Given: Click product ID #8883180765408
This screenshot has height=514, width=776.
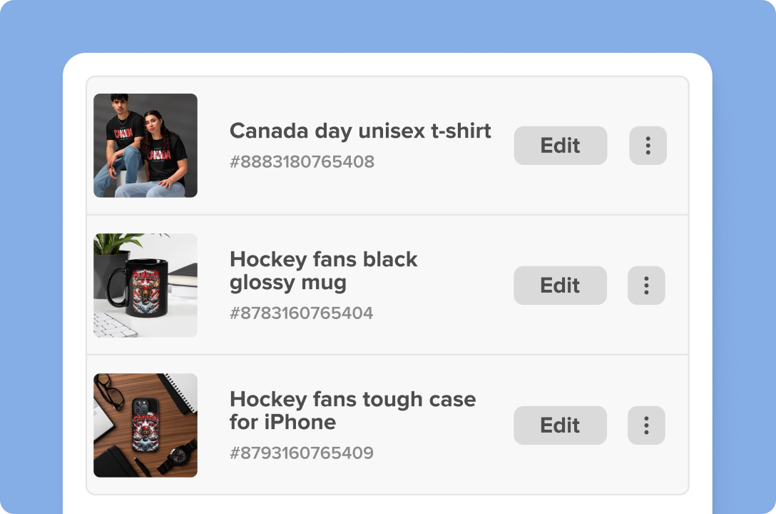Looking at the screenshot, I should coord(302,162).
